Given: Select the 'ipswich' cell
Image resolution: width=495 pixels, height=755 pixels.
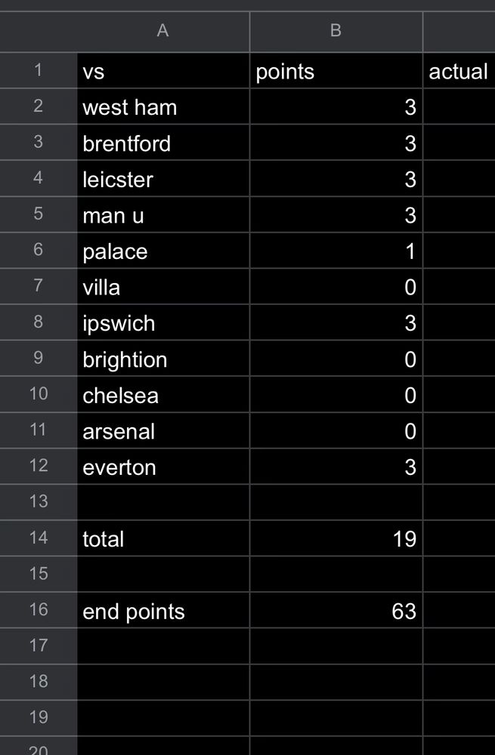Looking at the screenshot, I should pyautogui.click(x=162, y=323).
